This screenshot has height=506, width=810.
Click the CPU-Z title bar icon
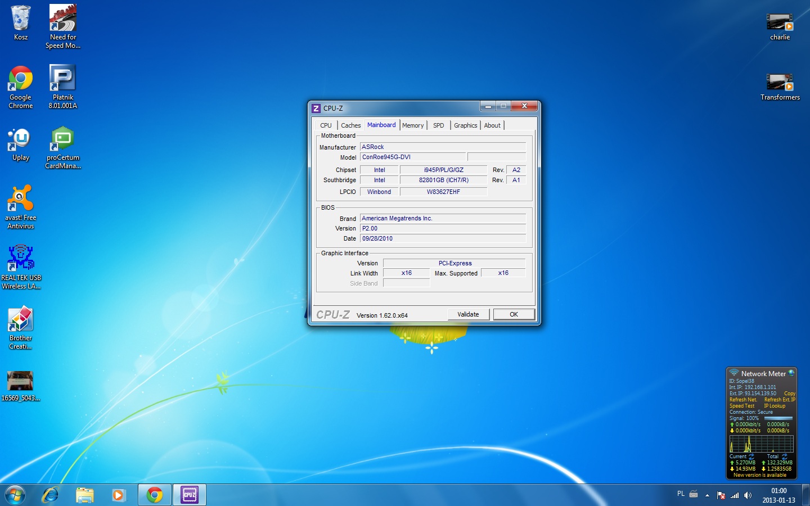point(316,108)
